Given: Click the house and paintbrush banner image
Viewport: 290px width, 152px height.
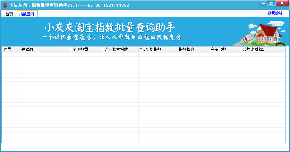Looking at the screenshot, I should click(260, 33).
